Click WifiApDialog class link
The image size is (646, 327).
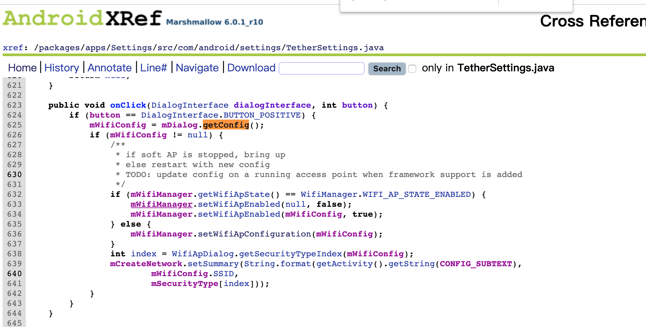coord(203,254)
